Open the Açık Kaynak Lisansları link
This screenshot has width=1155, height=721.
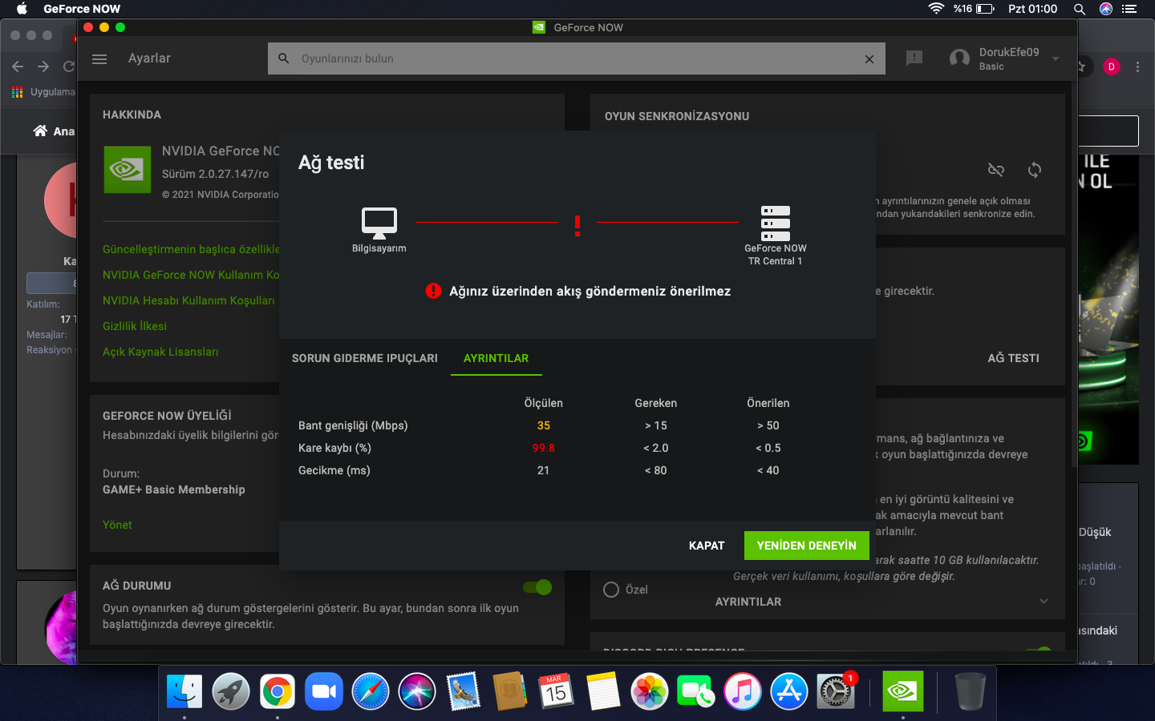[160, 352]
